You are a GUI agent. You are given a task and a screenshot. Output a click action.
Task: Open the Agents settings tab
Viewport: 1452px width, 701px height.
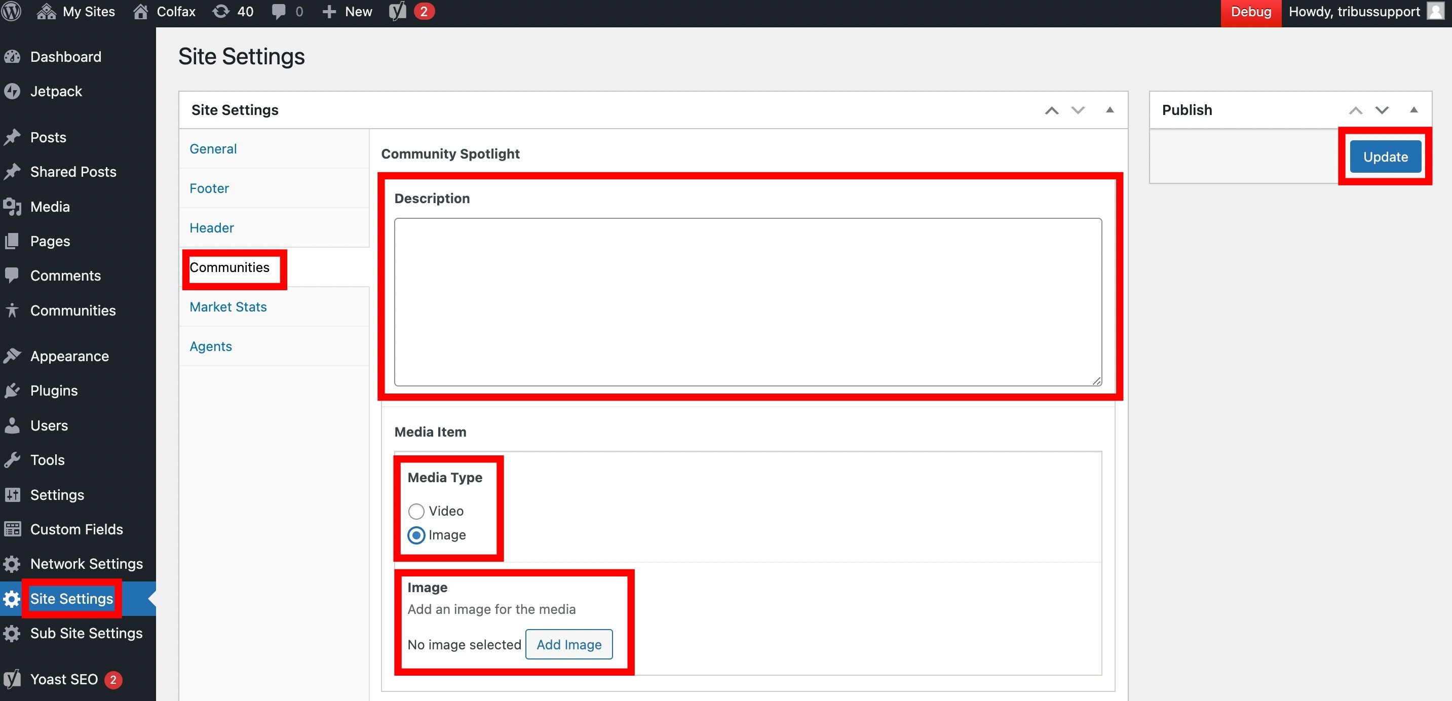tap(274, 346)
